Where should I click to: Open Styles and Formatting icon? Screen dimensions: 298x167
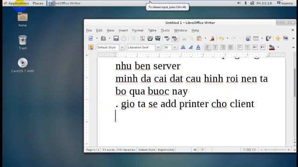(91, 47)
